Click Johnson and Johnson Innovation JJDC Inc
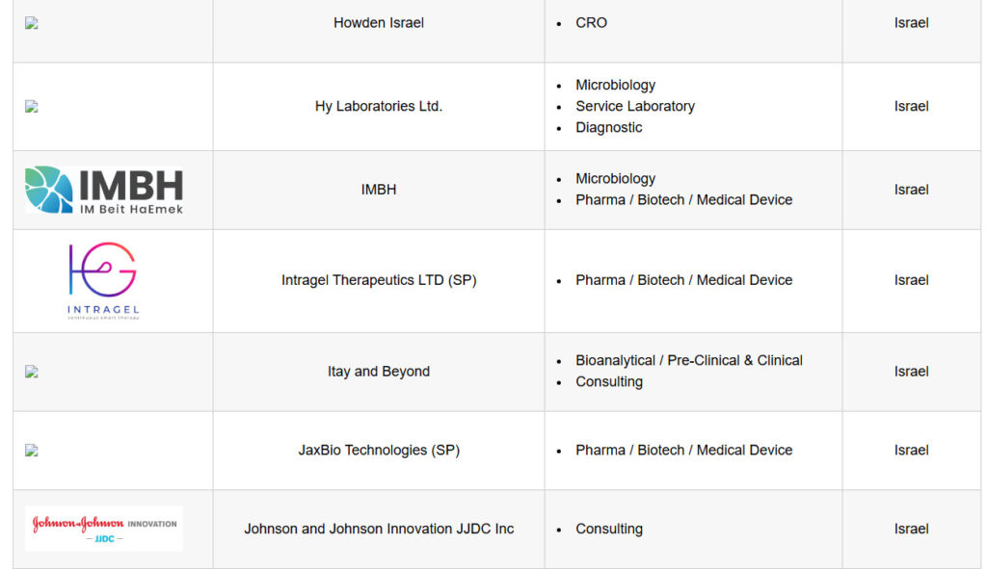Image resolution: width=987 pixels, height=569 pixels. [x=379, y=529]
